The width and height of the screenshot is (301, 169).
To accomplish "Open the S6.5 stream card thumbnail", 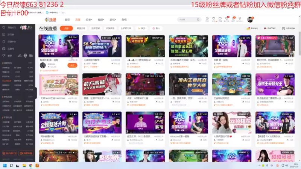I will tap(102, 46).
